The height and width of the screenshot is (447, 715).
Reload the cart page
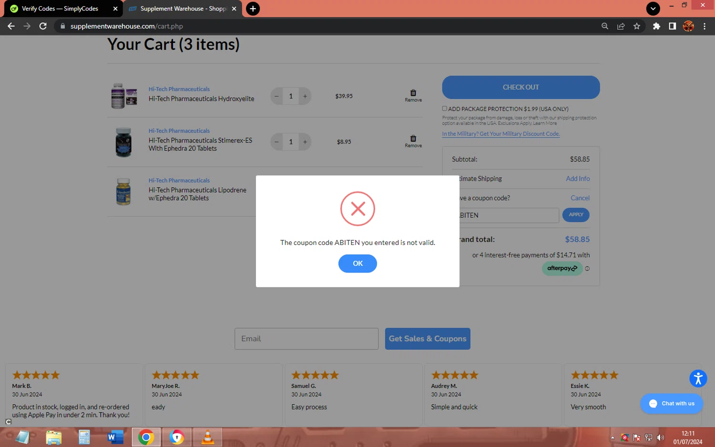(43, 26)
